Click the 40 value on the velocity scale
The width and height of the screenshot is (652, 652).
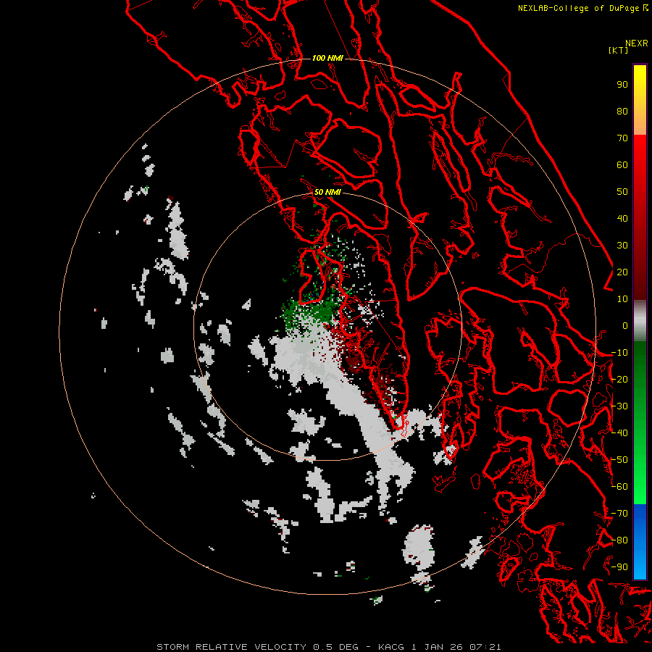tap(622, 218)
